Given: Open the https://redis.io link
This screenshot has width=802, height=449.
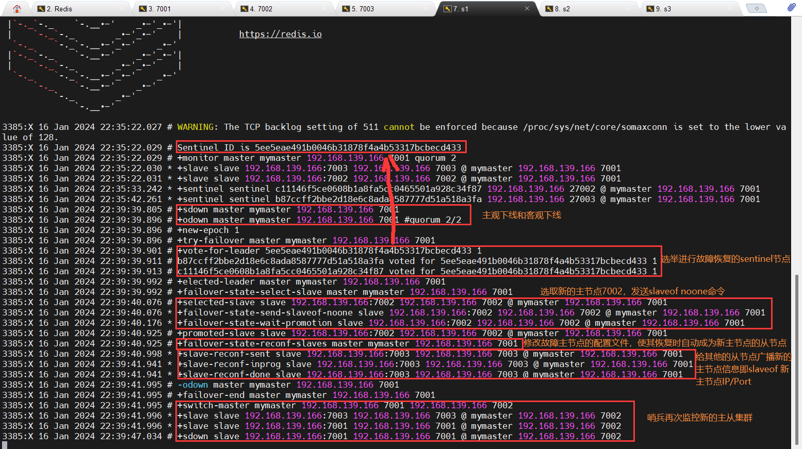Looking at the screenshot, I should click(280, 34).
